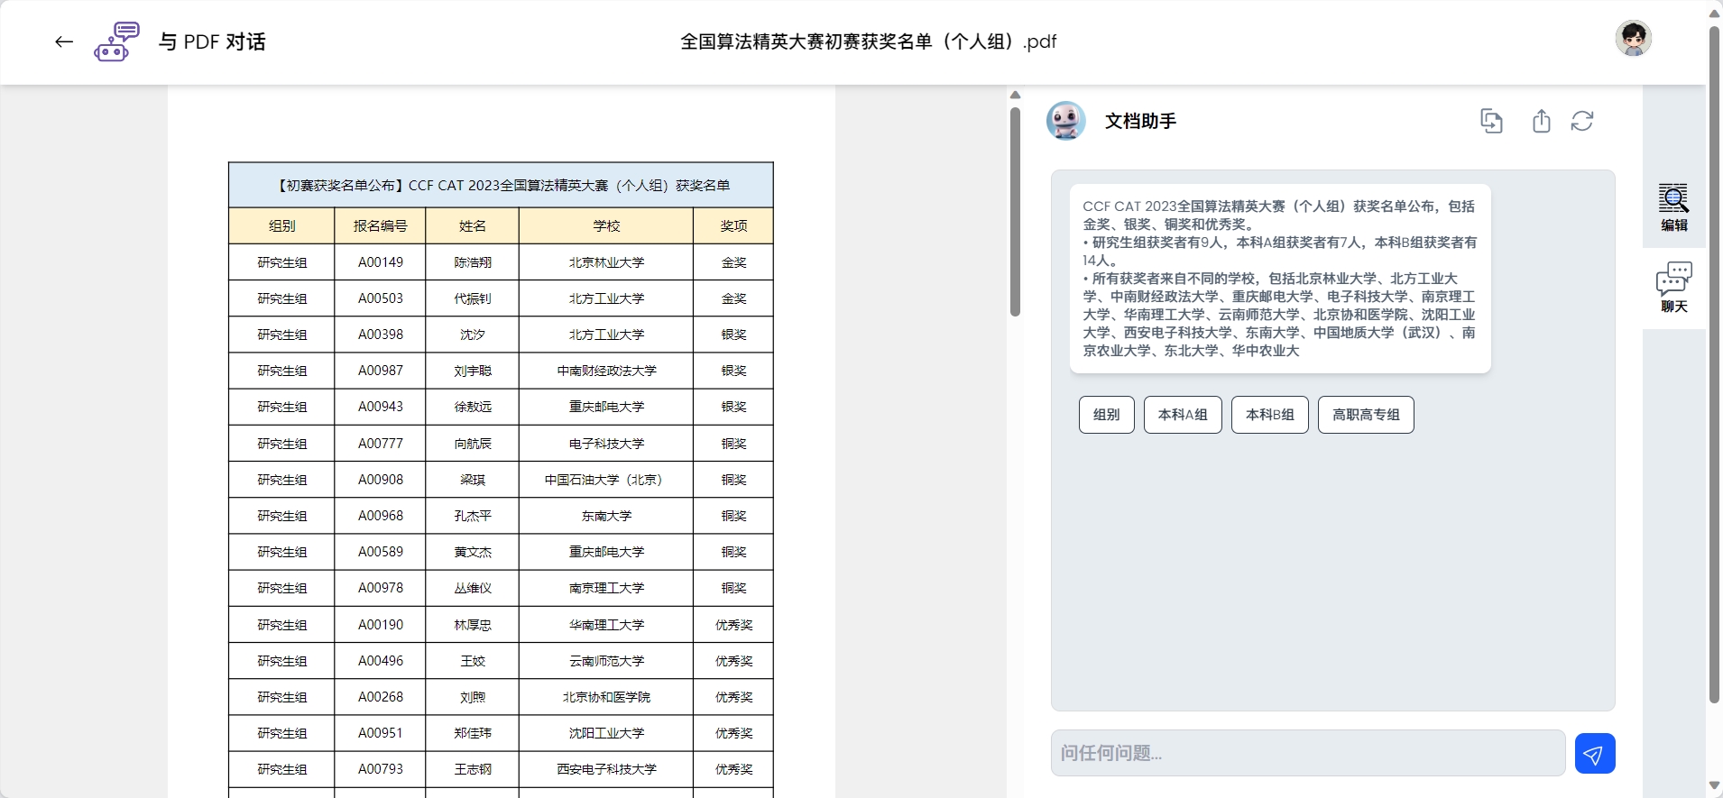Click the 奖项 column header
This screenshot has width=1723, height=798.
click(x=733, y=226)
